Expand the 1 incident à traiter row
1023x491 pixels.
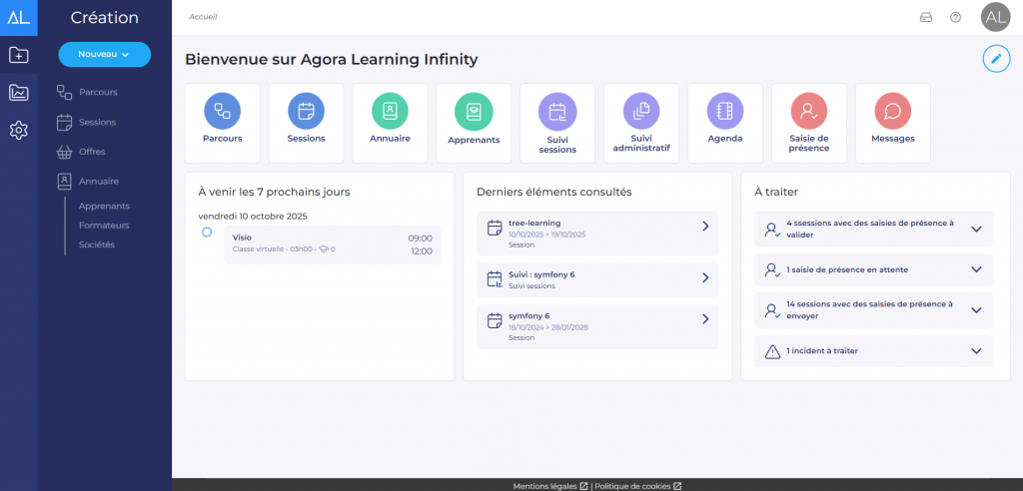coord(975,351)
